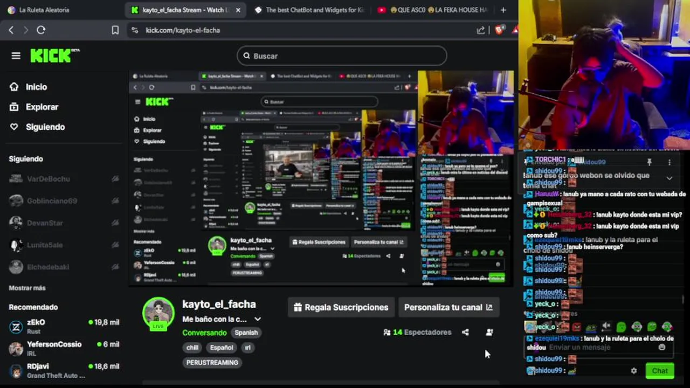The image size is (690, 388).
Task: Click the browser address bar URL
Action: click(x=183, y=30)
